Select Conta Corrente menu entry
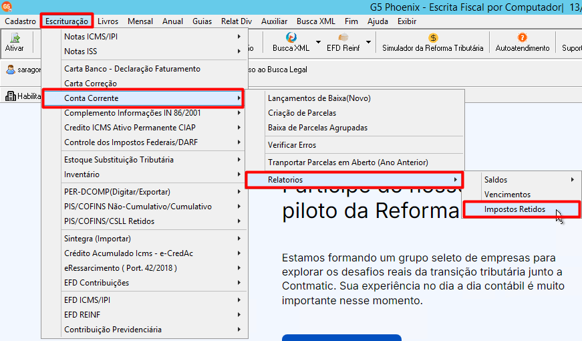 pyautogui.click(x=143, y=98)
